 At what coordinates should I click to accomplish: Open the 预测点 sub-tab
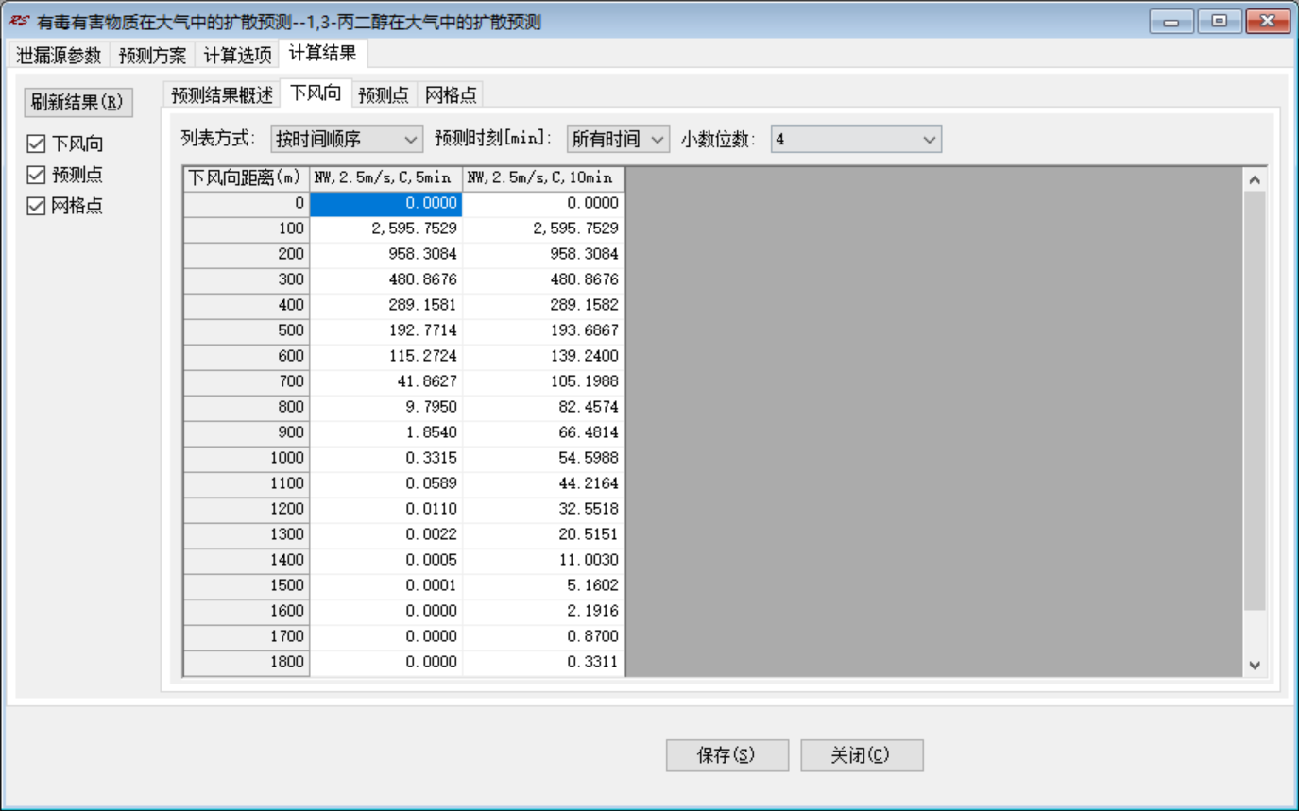[384, 94]
